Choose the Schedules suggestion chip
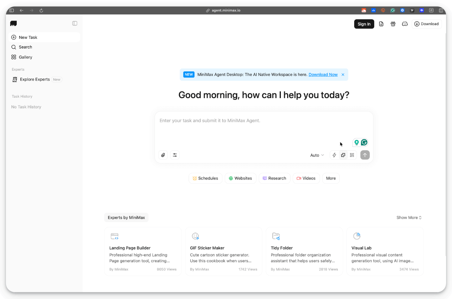 tap(206, 178)
